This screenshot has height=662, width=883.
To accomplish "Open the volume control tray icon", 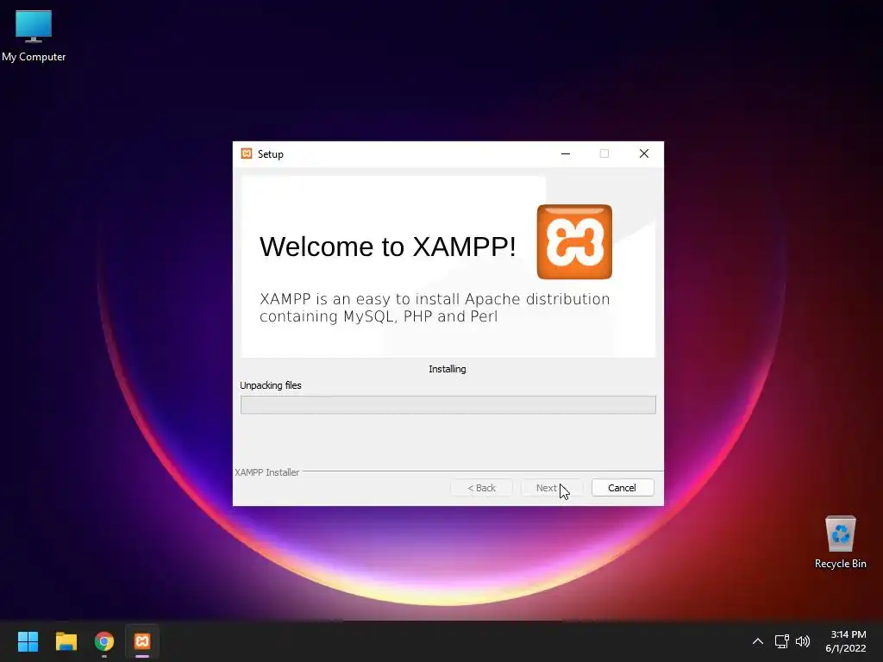I will click(803, 641).
